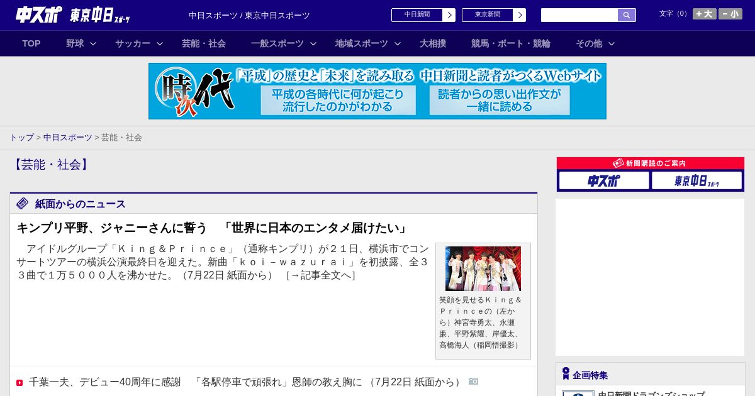Open 地域スポーツ navigation menu
Screen dimensions: 755x396
(x=362, y=43)
